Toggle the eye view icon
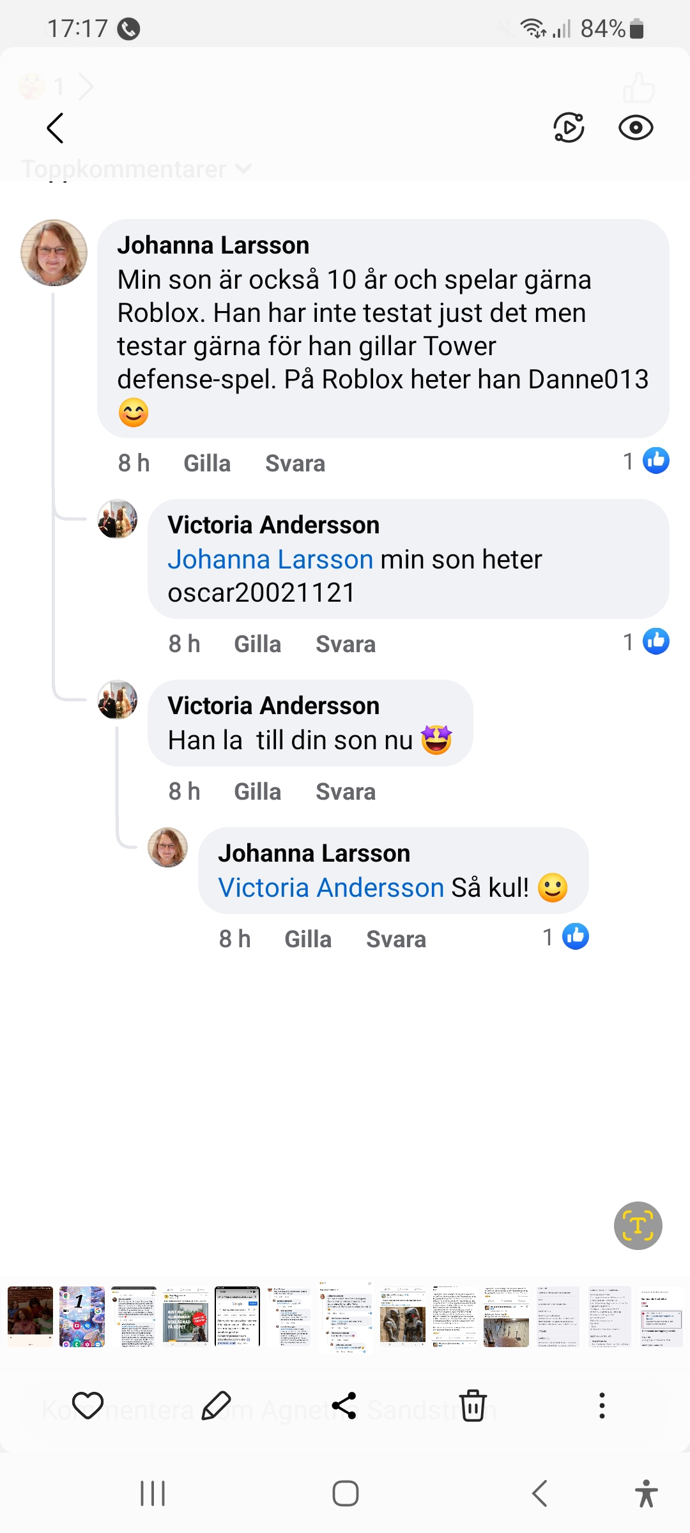The width and height of the screenshot is (690, 1533). [636, 128]
